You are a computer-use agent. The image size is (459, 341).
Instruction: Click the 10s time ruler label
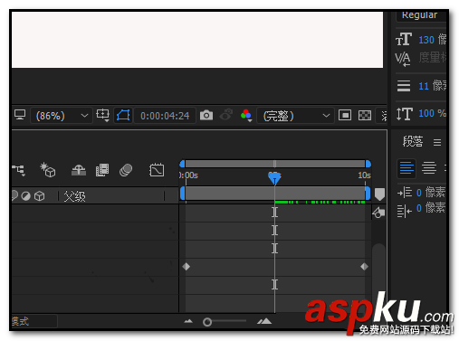coord(364,175)
